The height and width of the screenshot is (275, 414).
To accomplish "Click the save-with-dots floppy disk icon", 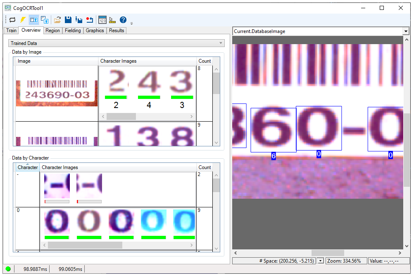I will coord(79,19).
